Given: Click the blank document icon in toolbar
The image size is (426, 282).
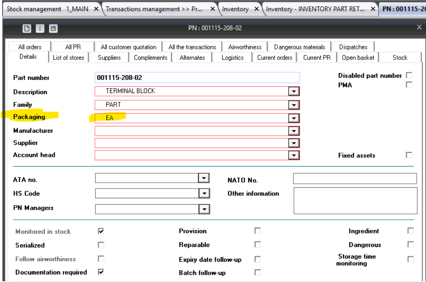Looking at the screenshot, I should [x=27, y=28].
